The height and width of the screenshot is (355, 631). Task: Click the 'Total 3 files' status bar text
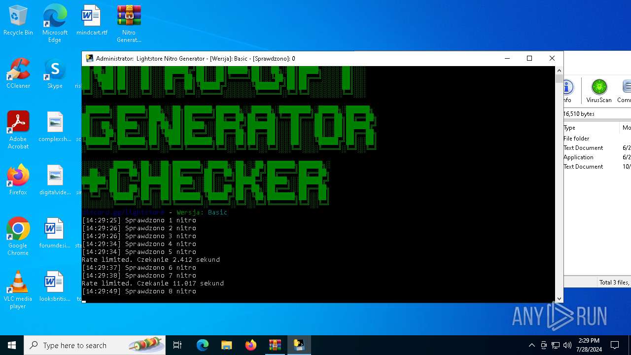click(614, 283)
